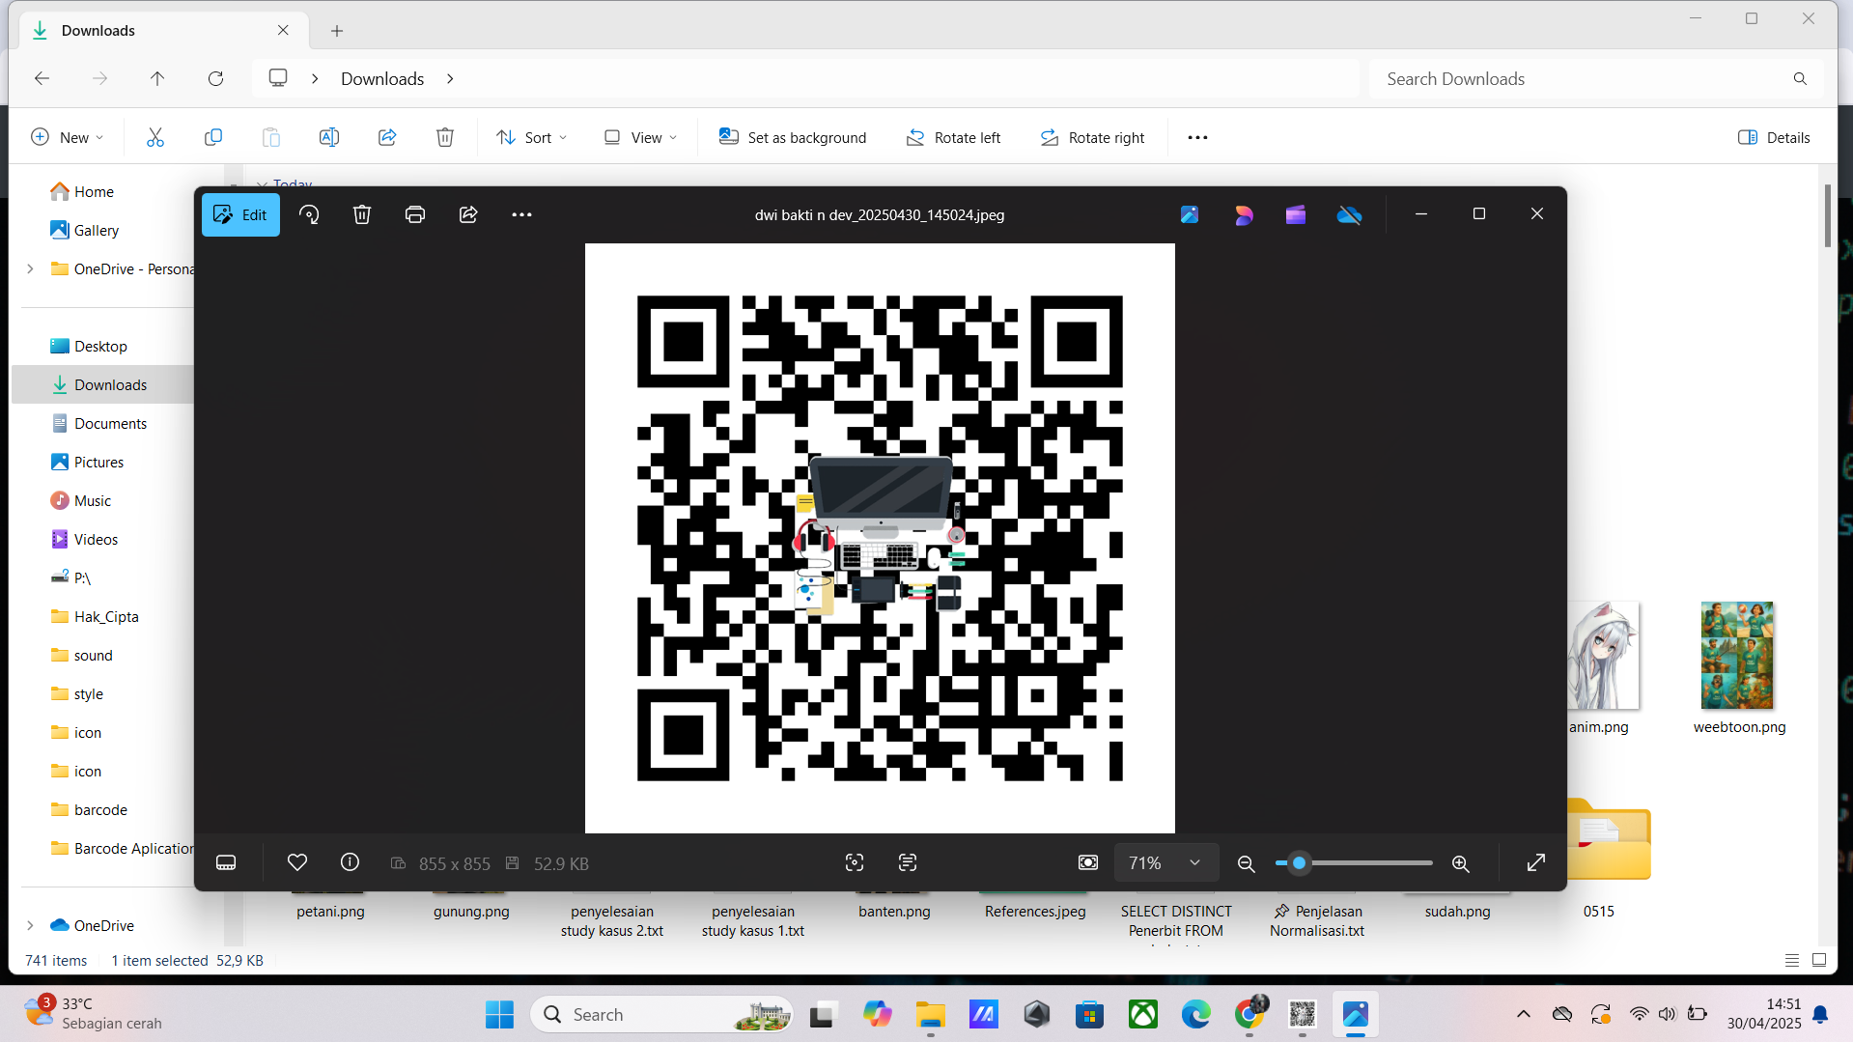This screenshot has width=1853, height=1042.
Task: Mark the image as favorite with heart
Action: click(297, 862)
